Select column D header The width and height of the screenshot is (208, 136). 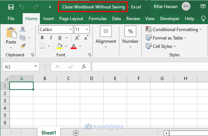(x=92, y=79)
